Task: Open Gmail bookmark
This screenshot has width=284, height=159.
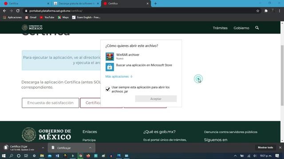Action: 31,18
